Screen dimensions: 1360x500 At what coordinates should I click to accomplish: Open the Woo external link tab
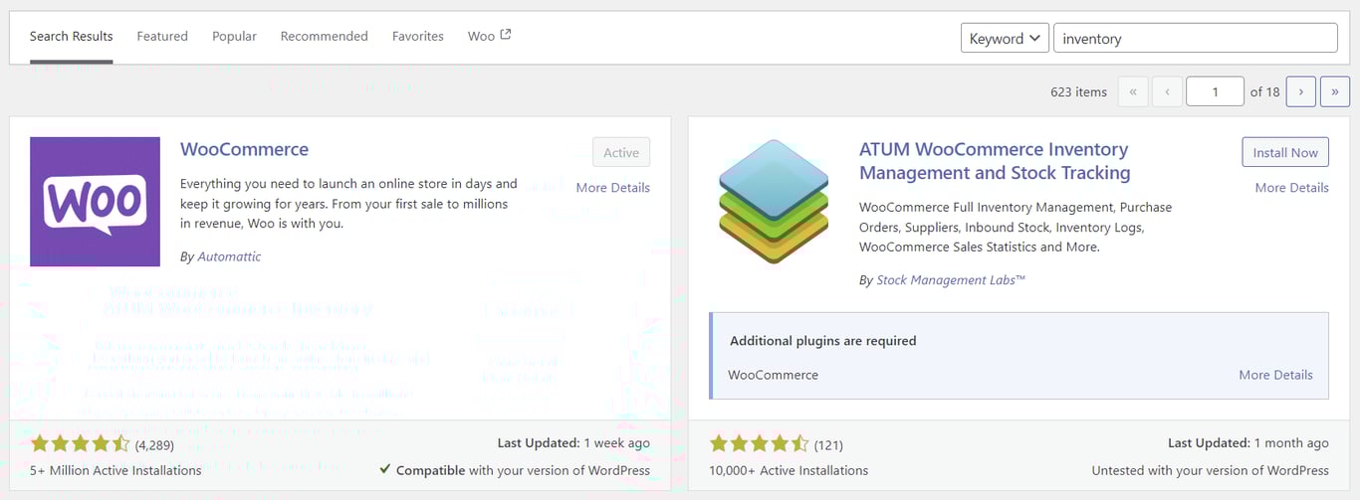pos(489,37)
